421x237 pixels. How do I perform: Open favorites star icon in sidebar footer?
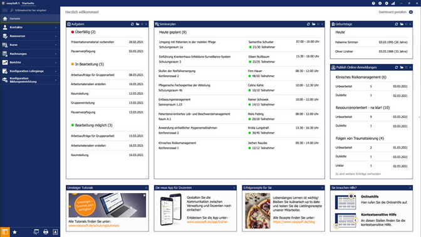pos(15,232)
